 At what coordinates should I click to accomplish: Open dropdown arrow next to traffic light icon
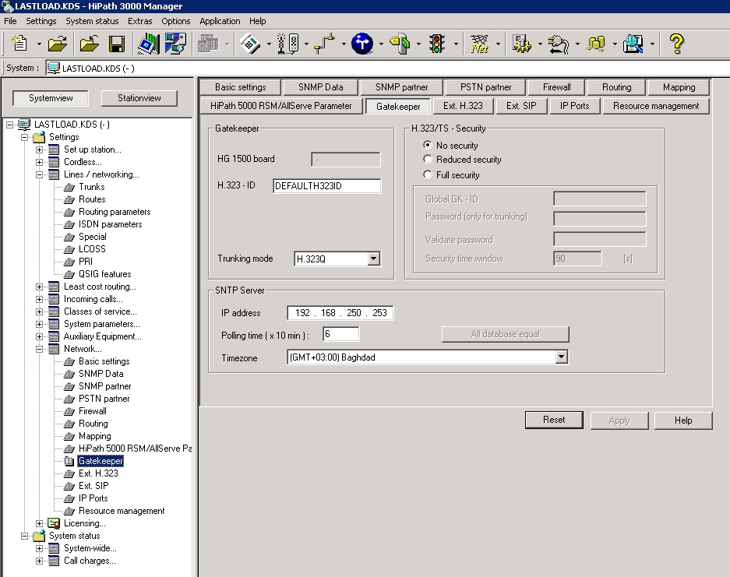[456, 44]
